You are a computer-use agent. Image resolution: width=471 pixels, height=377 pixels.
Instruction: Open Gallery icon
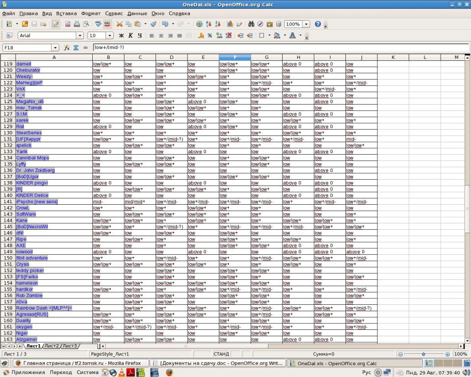pyautogui.click(x=270, y=24)
